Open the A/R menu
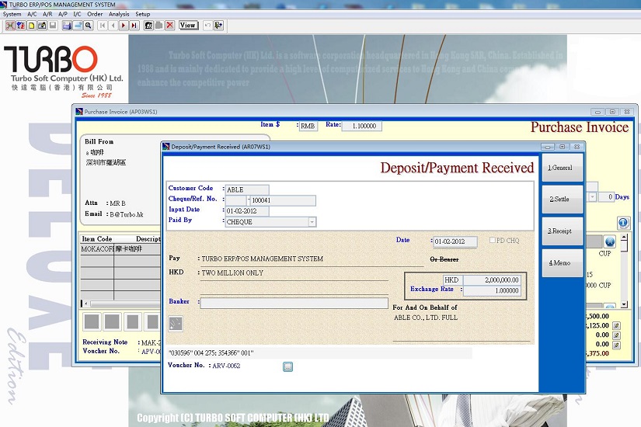 point(47,14)
